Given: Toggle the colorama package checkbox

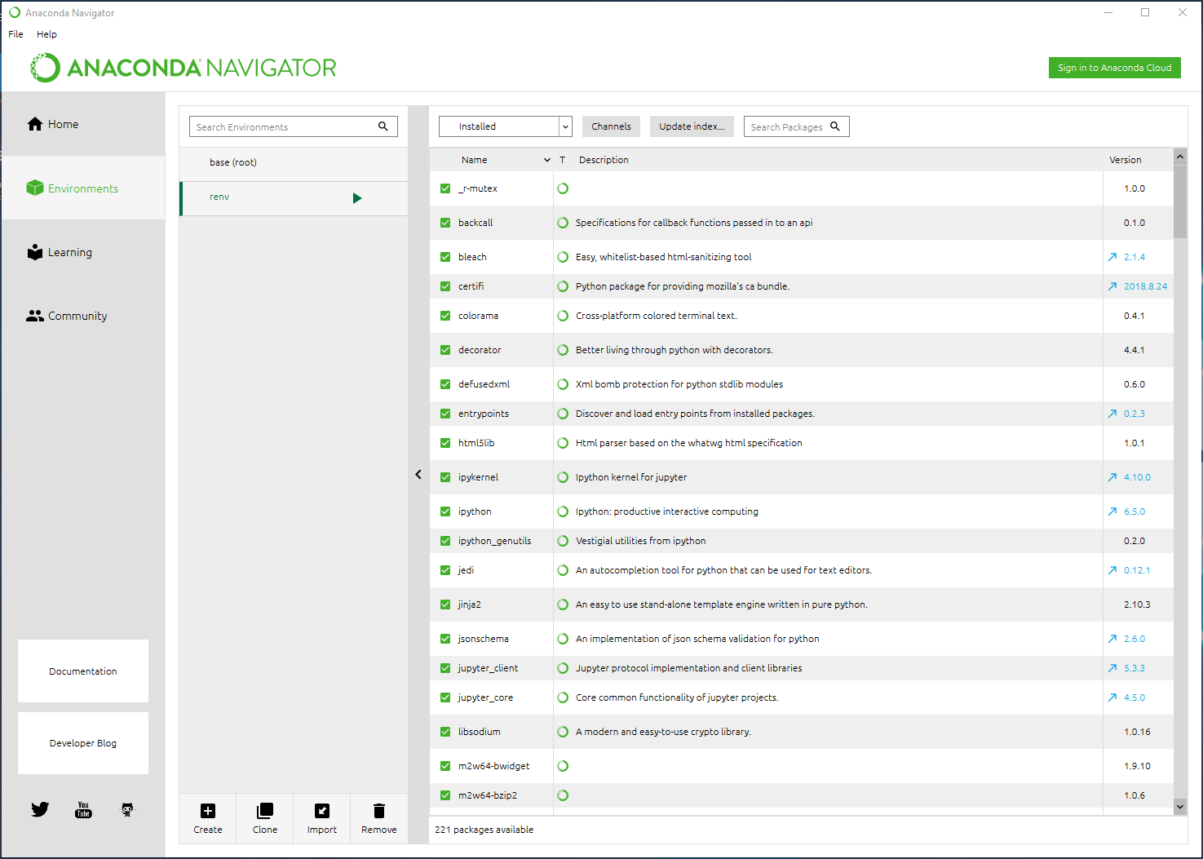Looking at the screenshot, I should tap(445, 316).
